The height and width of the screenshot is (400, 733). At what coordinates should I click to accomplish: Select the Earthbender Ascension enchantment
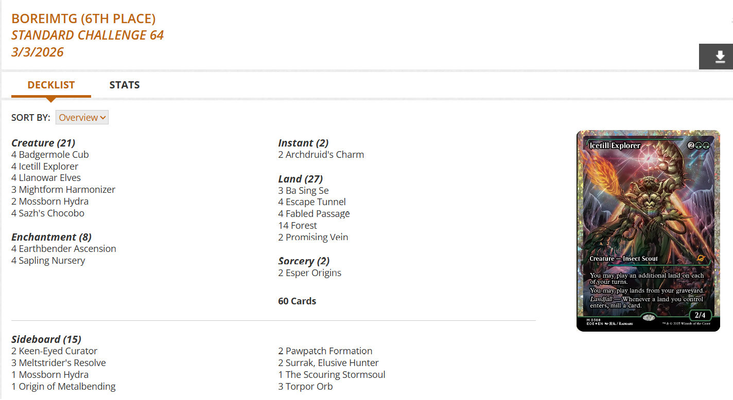point(67,248)
